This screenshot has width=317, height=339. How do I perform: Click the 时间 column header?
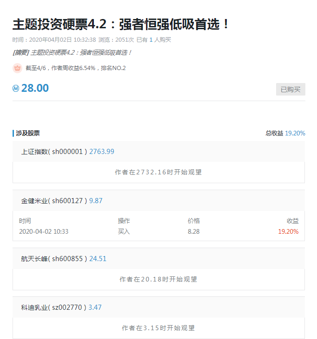coord(25,221)
